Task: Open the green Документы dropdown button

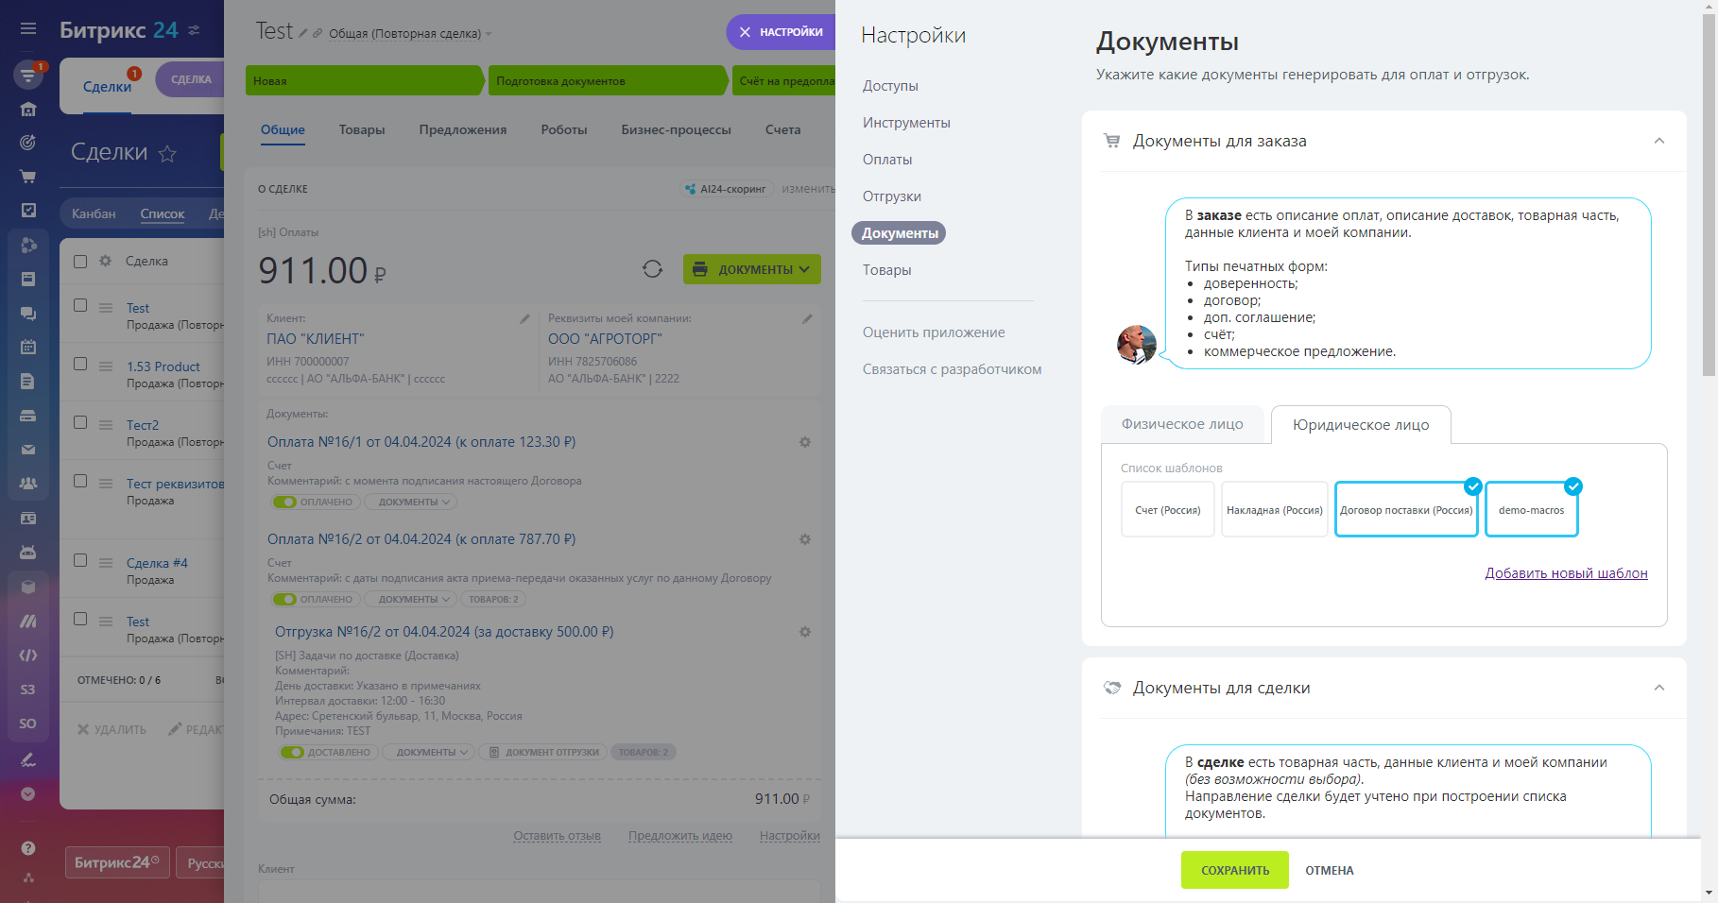Action: pos(752,269)
